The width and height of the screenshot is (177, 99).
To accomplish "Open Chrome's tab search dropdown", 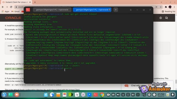I will point(161,2).
